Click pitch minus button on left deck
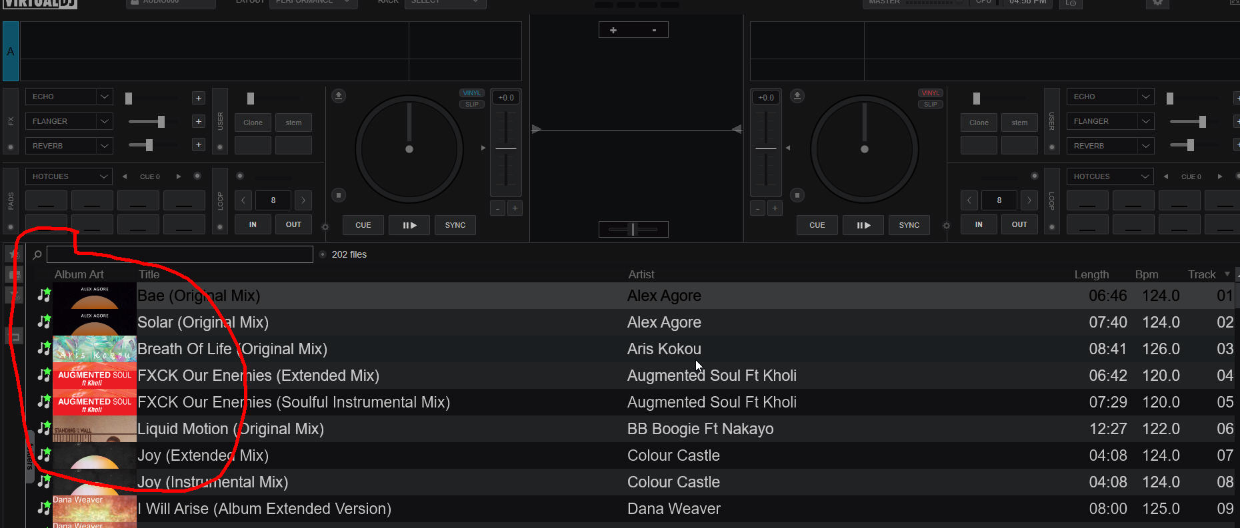The width and height of the screenshot is (1240, 528). point(497,208)
